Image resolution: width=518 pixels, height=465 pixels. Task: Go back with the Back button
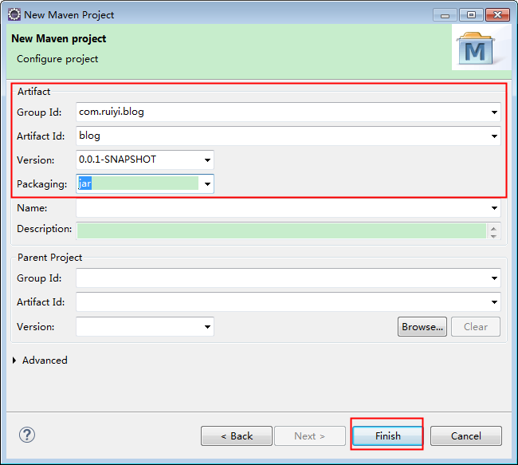tap(237, 436)
